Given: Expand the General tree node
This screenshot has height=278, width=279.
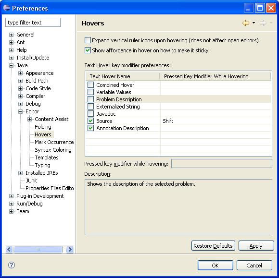Looking at the screenshot, I should tap(11, 35).
